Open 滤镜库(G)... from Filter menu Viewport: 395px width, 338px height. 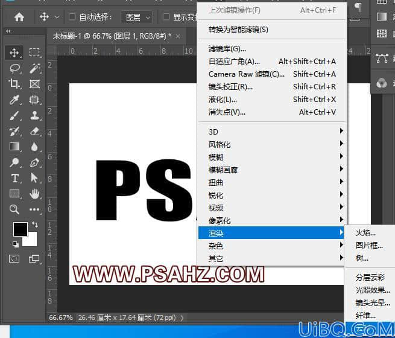tap(272, 49)
